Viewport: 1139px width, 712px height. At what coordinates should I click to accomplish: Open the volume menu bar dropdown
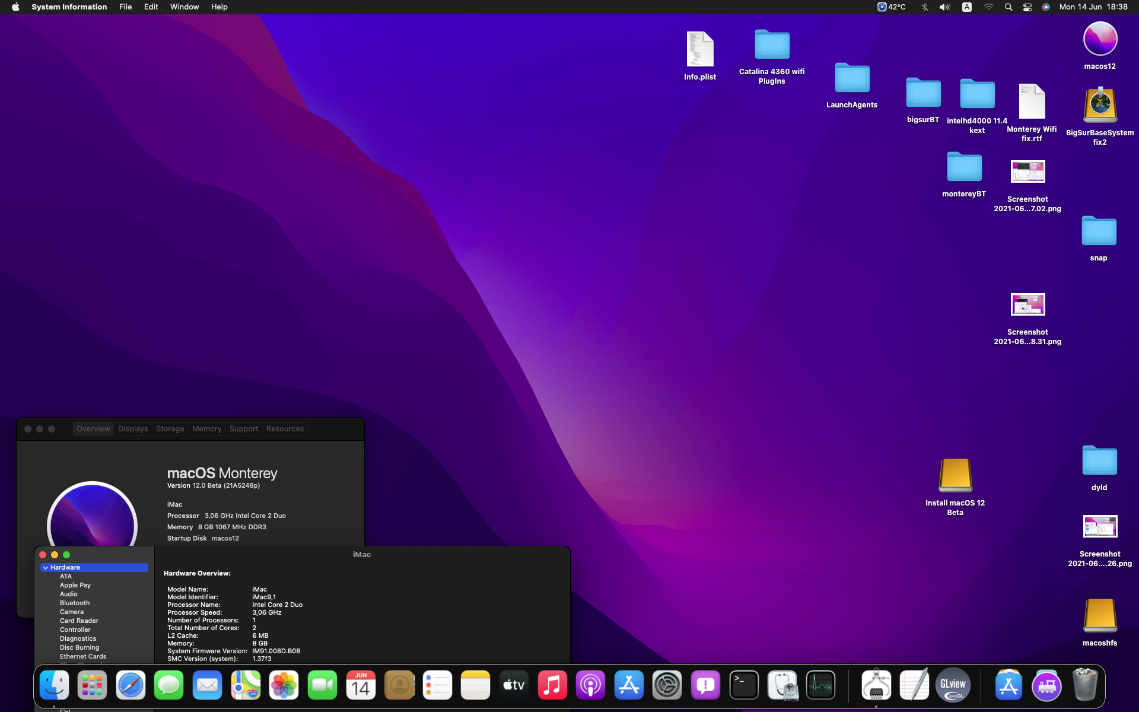tap(944, 7)
